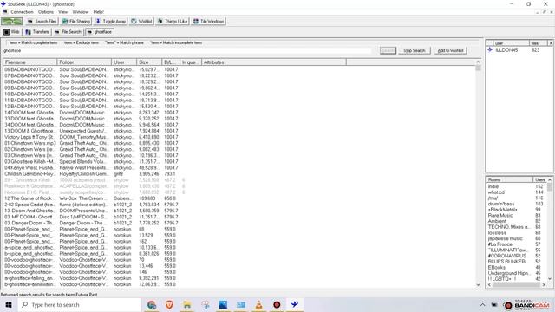This screenshot has width=555, height=312.
Task: Open File Sharing settings from toolbar
Action: click(x=75, y=21)
